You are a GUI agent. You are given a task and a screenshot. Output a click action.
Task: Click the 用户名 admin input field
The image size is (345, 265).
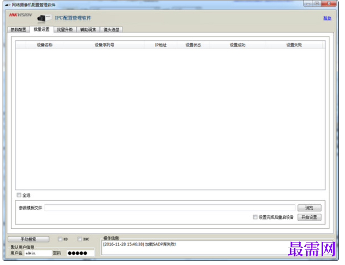tap(38, 253)
